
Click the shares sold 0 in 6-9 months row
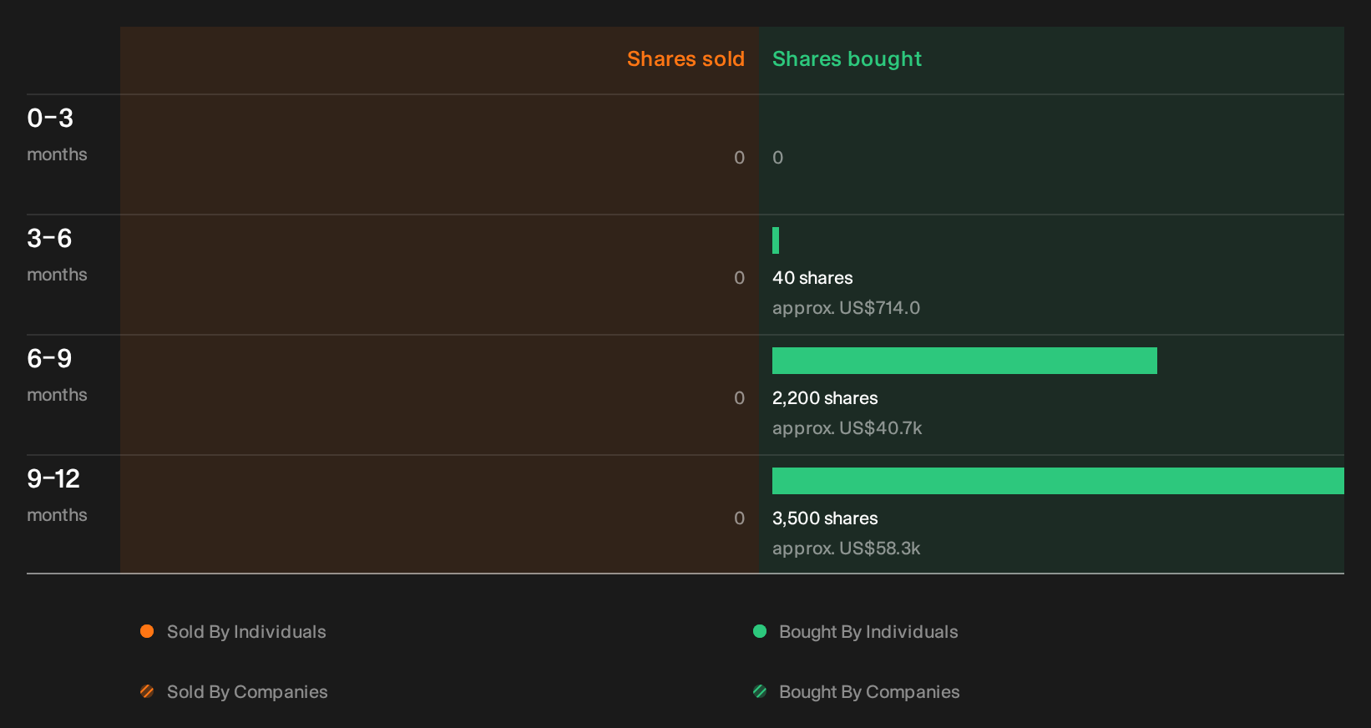pos(740,398)
